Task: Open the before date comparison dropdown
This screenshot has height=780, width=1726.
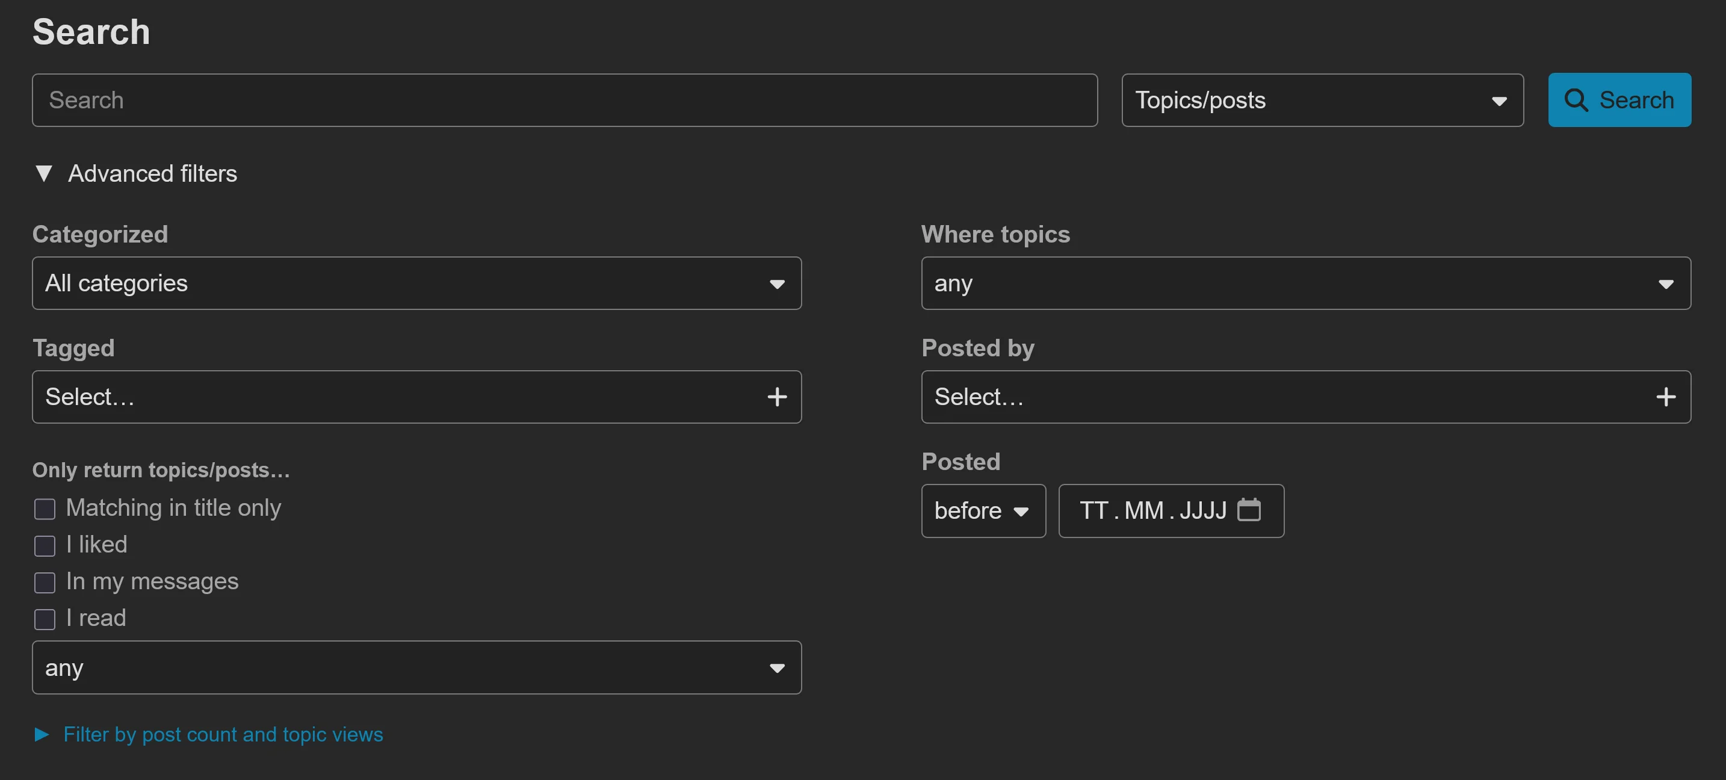Action: tap(982, 510)
